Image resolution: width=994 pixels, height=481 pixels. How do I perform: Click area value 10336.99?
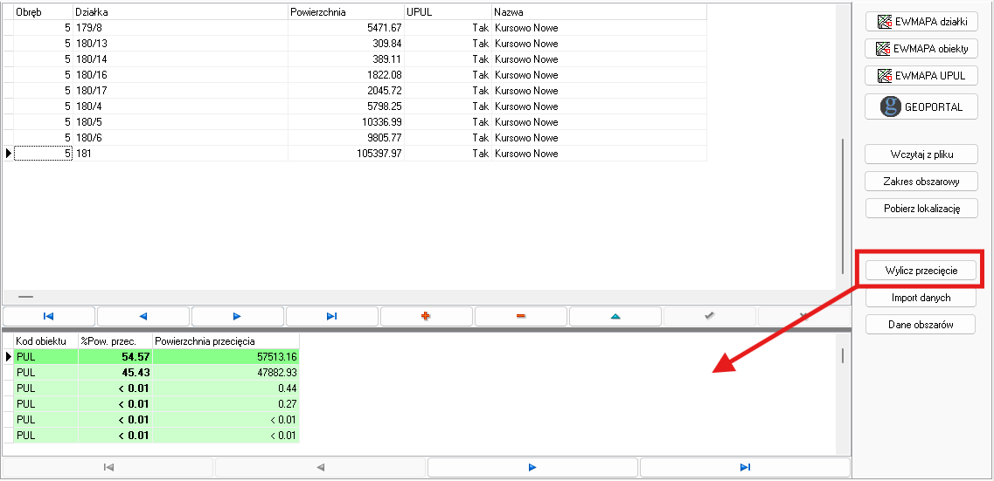[x=346, y=122]
